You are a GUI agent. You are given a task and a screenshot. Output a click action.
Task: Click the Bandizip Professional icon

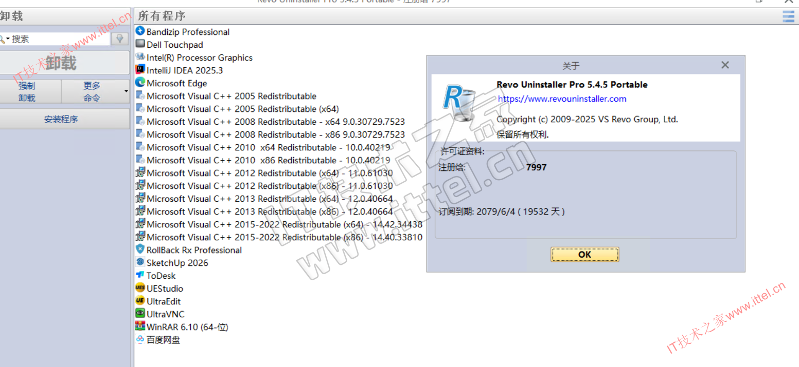click(x=140, y=32)
